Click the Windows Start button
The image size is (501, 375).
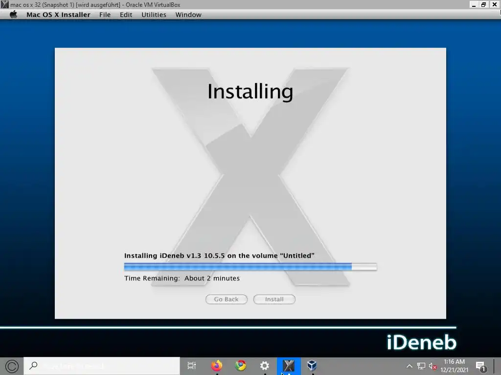[x=12, y=366]
